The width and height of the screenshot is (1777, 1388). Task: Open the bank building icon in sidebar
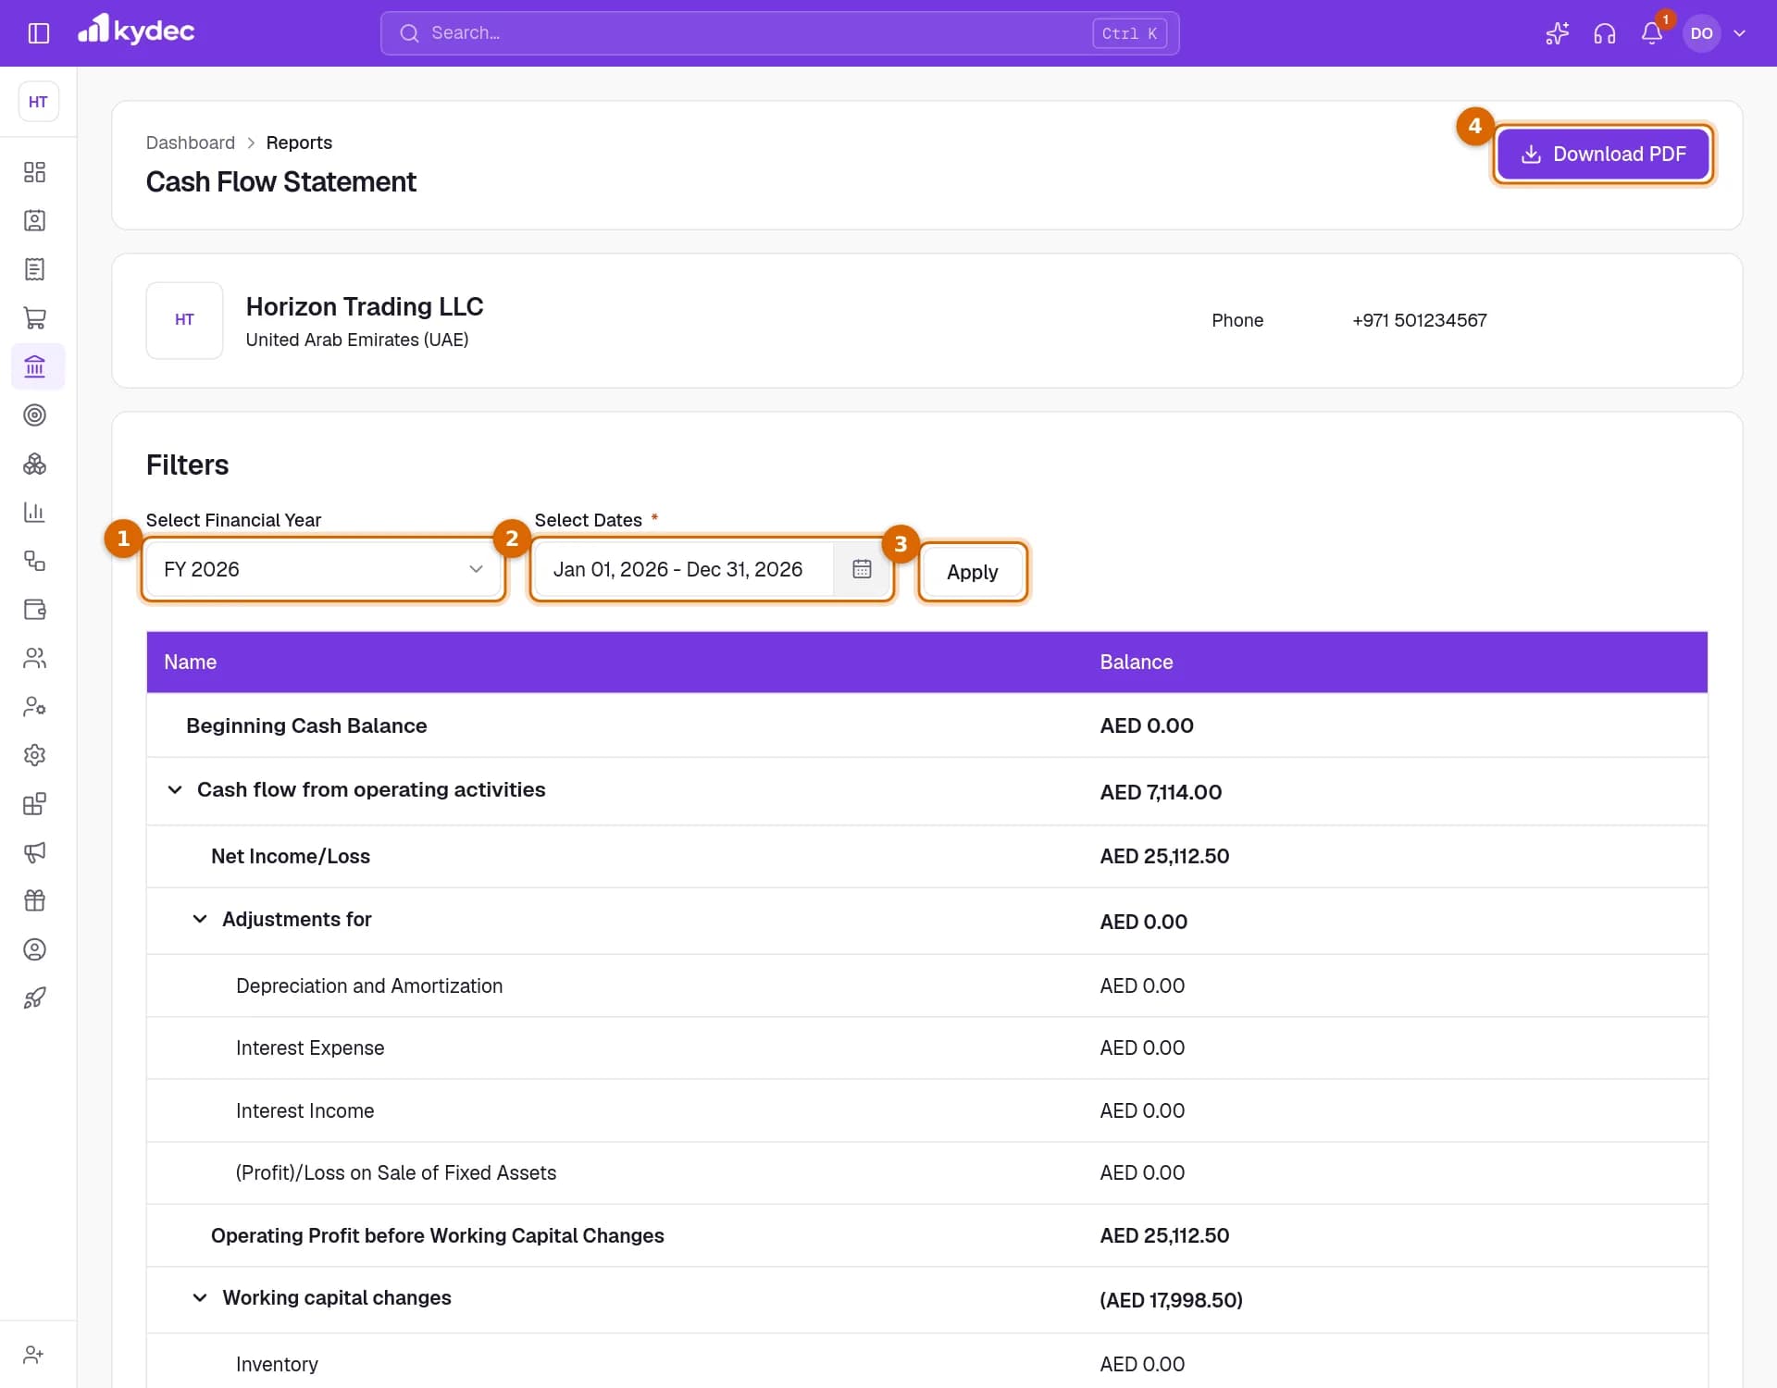click(x=34, y=366)
